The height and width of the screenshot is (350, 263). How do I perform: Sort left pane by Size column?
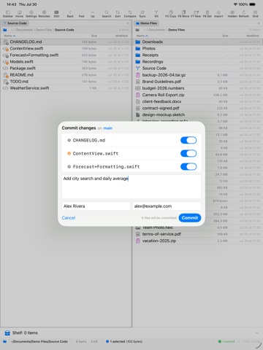[94, 36]
